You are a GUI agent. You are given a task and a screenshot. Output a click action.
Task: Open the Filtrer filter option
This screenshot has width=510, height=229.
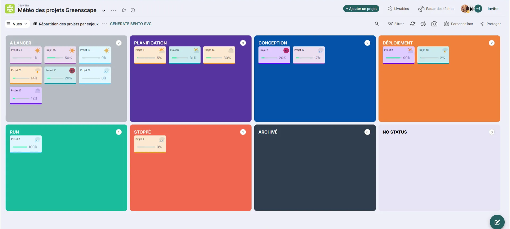click(396, 24)
